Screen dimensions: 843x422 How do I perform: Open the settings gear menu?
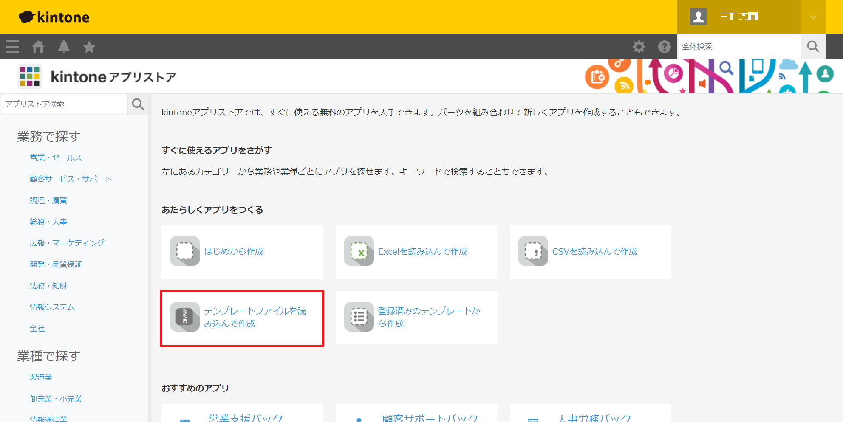(639, 47)
